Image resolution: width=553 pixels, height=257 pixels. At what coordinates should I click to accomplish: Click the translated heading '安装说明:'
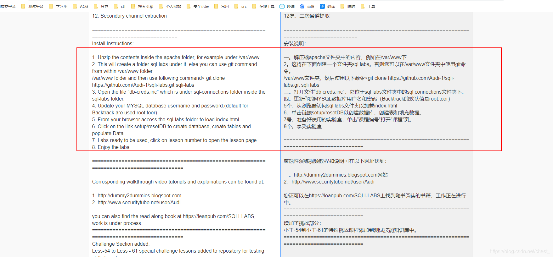point(295,43)
